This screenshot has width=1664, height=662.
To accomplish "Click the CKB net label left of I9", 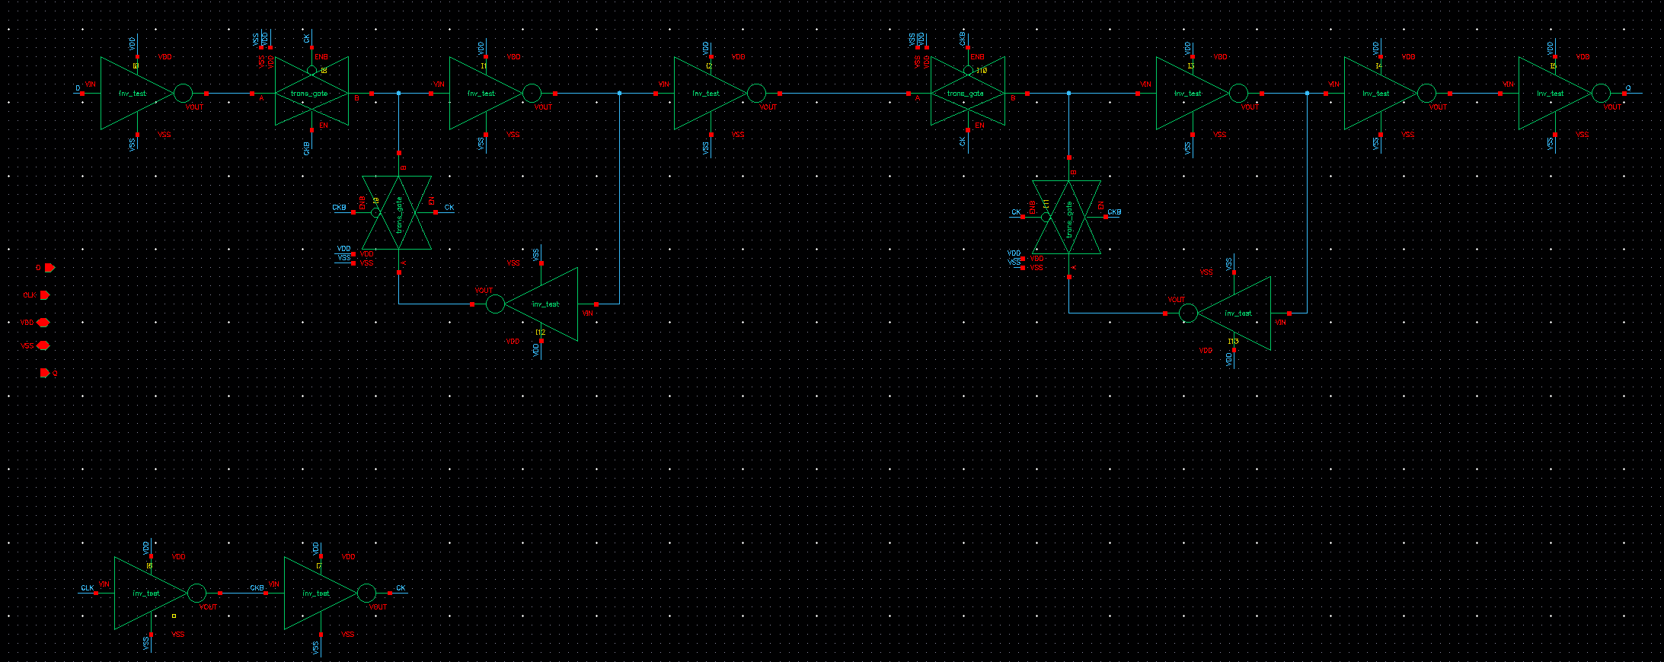I will (x=339, y=208).
